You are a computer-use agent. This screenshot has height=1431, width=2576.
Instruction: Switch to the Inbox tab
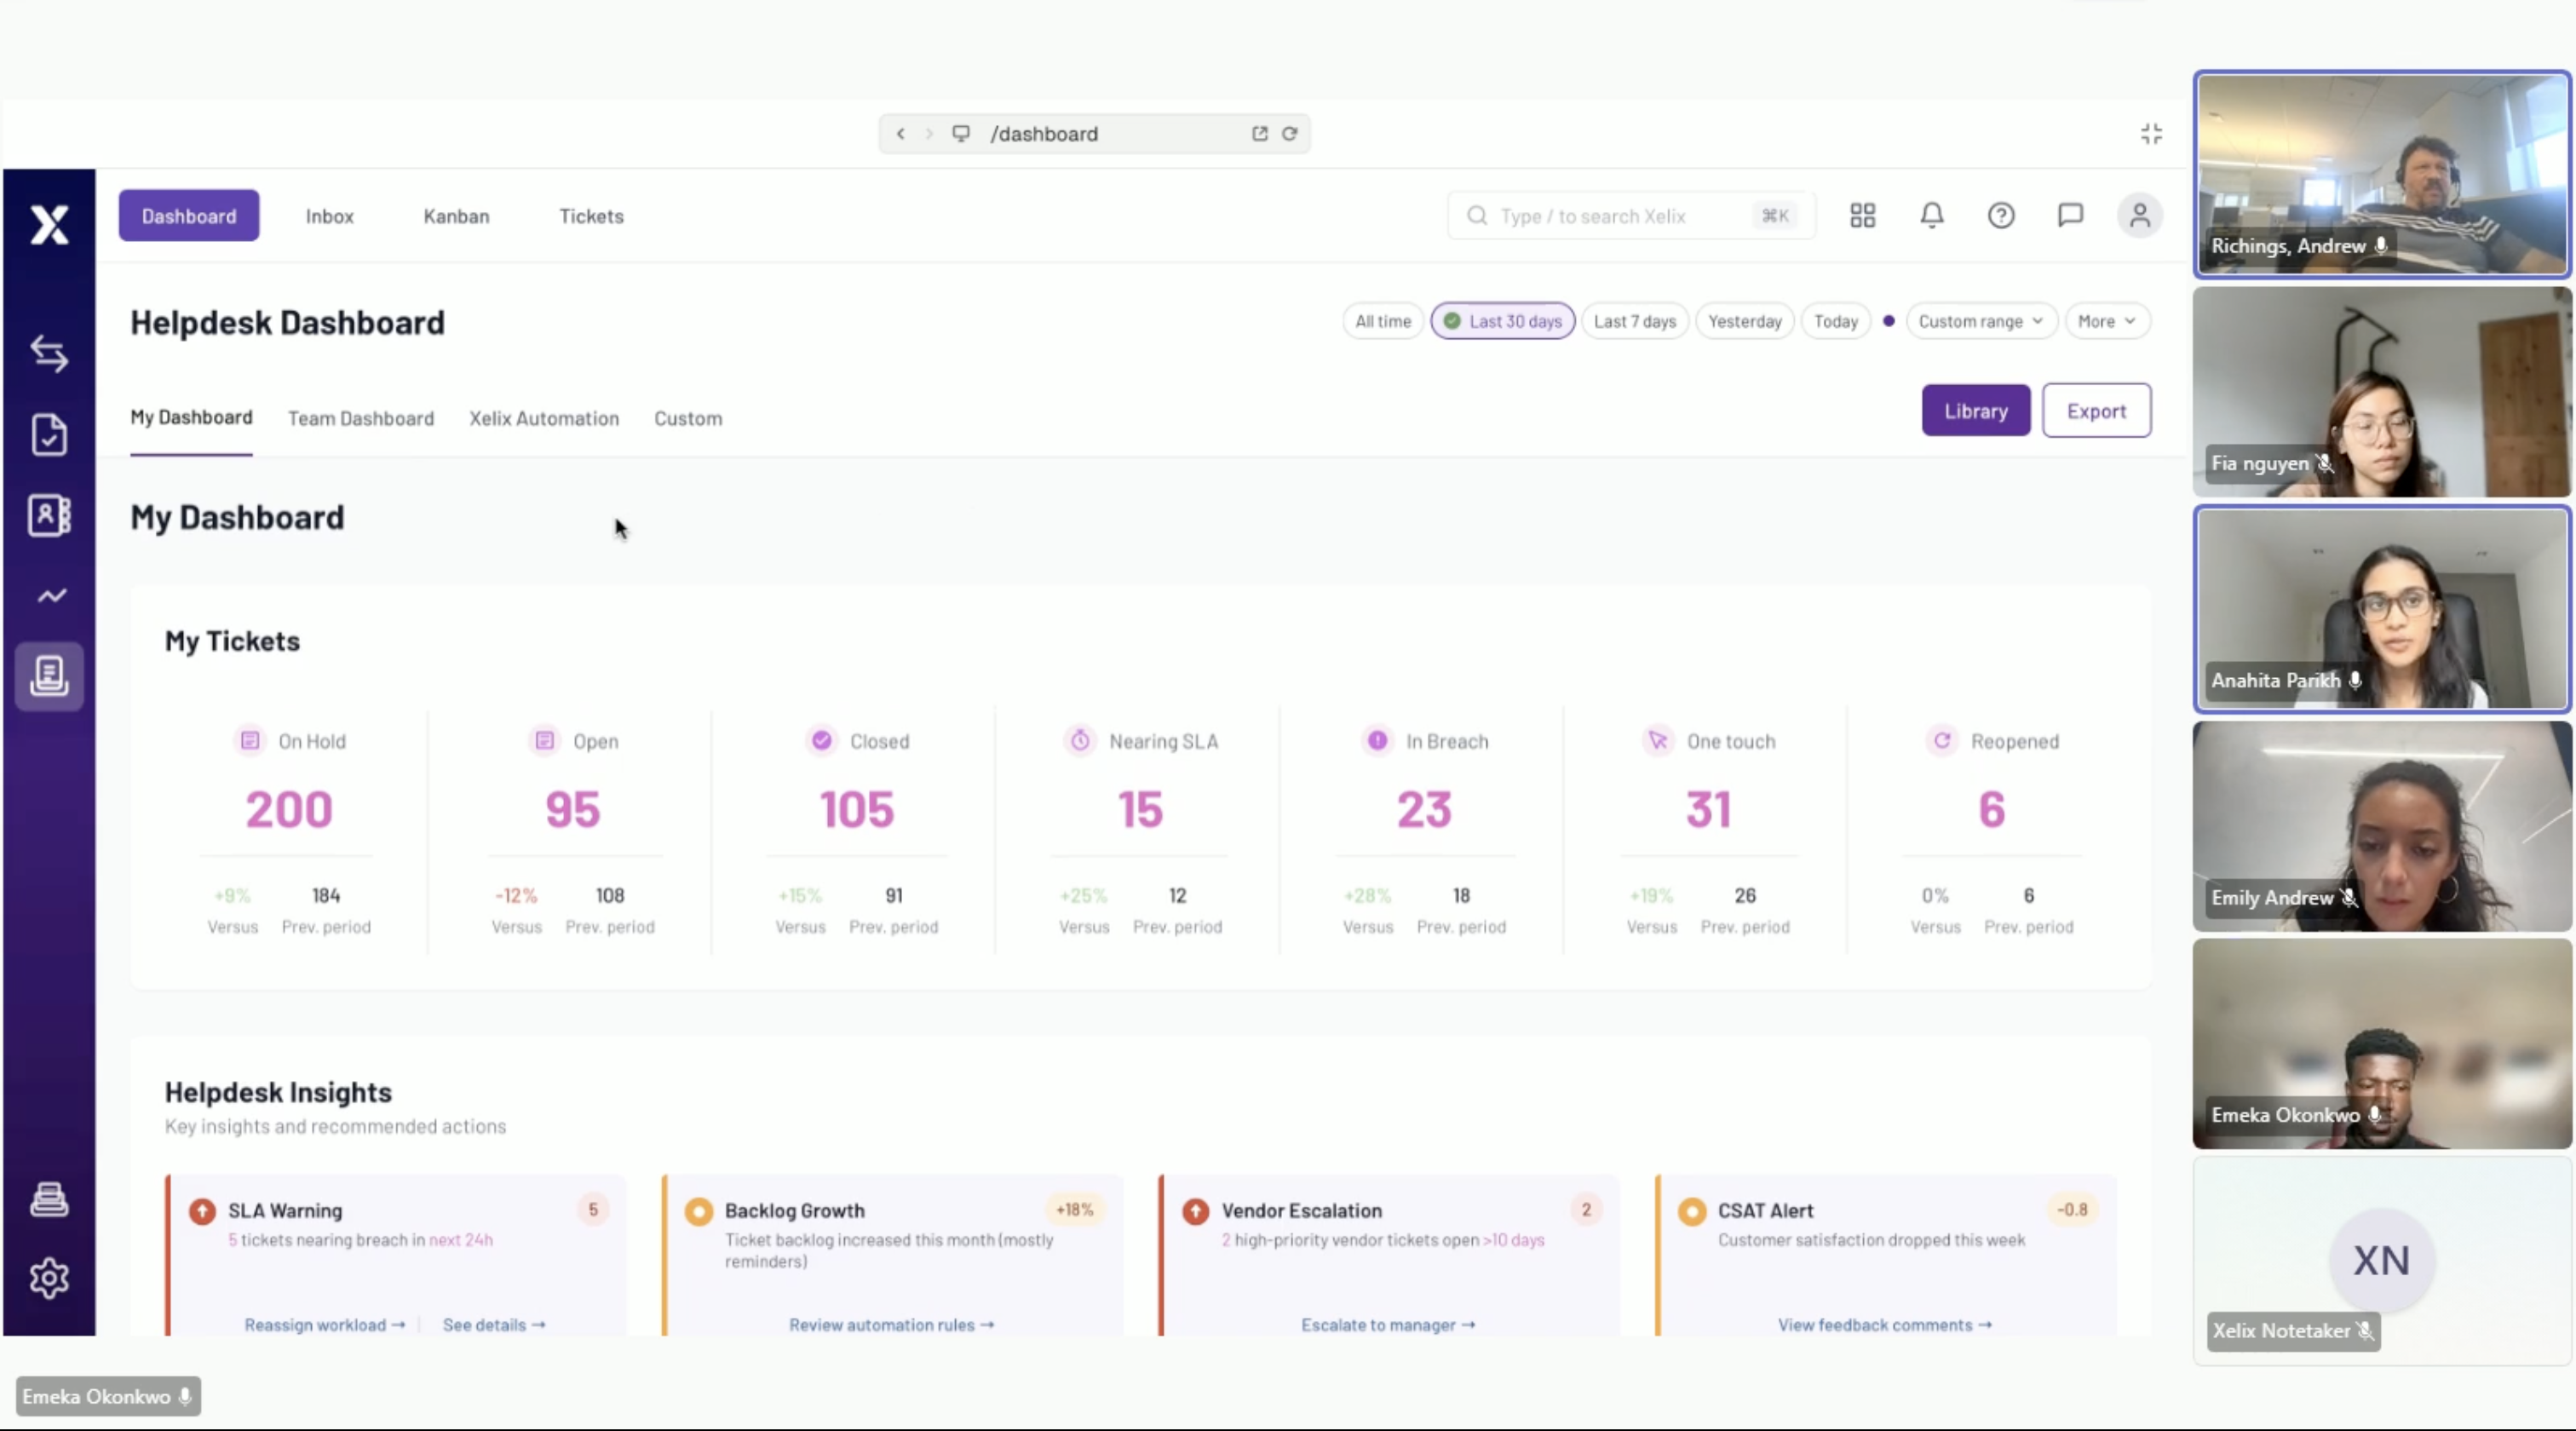(330, 216)
